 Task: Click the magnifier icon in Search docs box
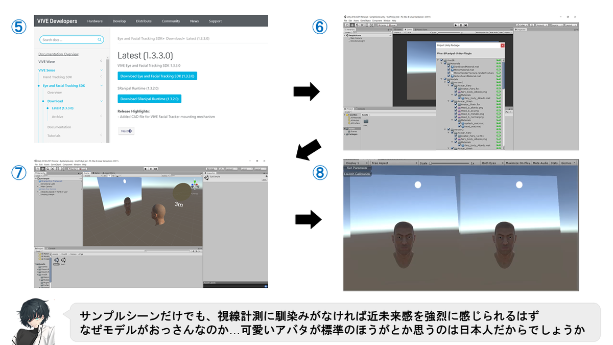[99, 39]
